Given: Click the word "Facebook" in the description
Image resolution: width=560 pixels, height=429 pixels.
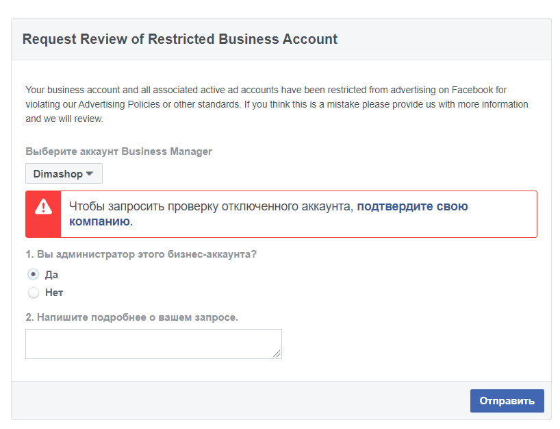Looking at the screenshot, I should pos(472,90).
